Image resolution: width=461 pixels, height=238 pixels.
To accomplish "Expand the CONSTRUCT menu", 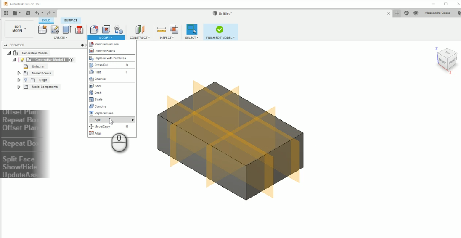I will (x=140, y=37).
